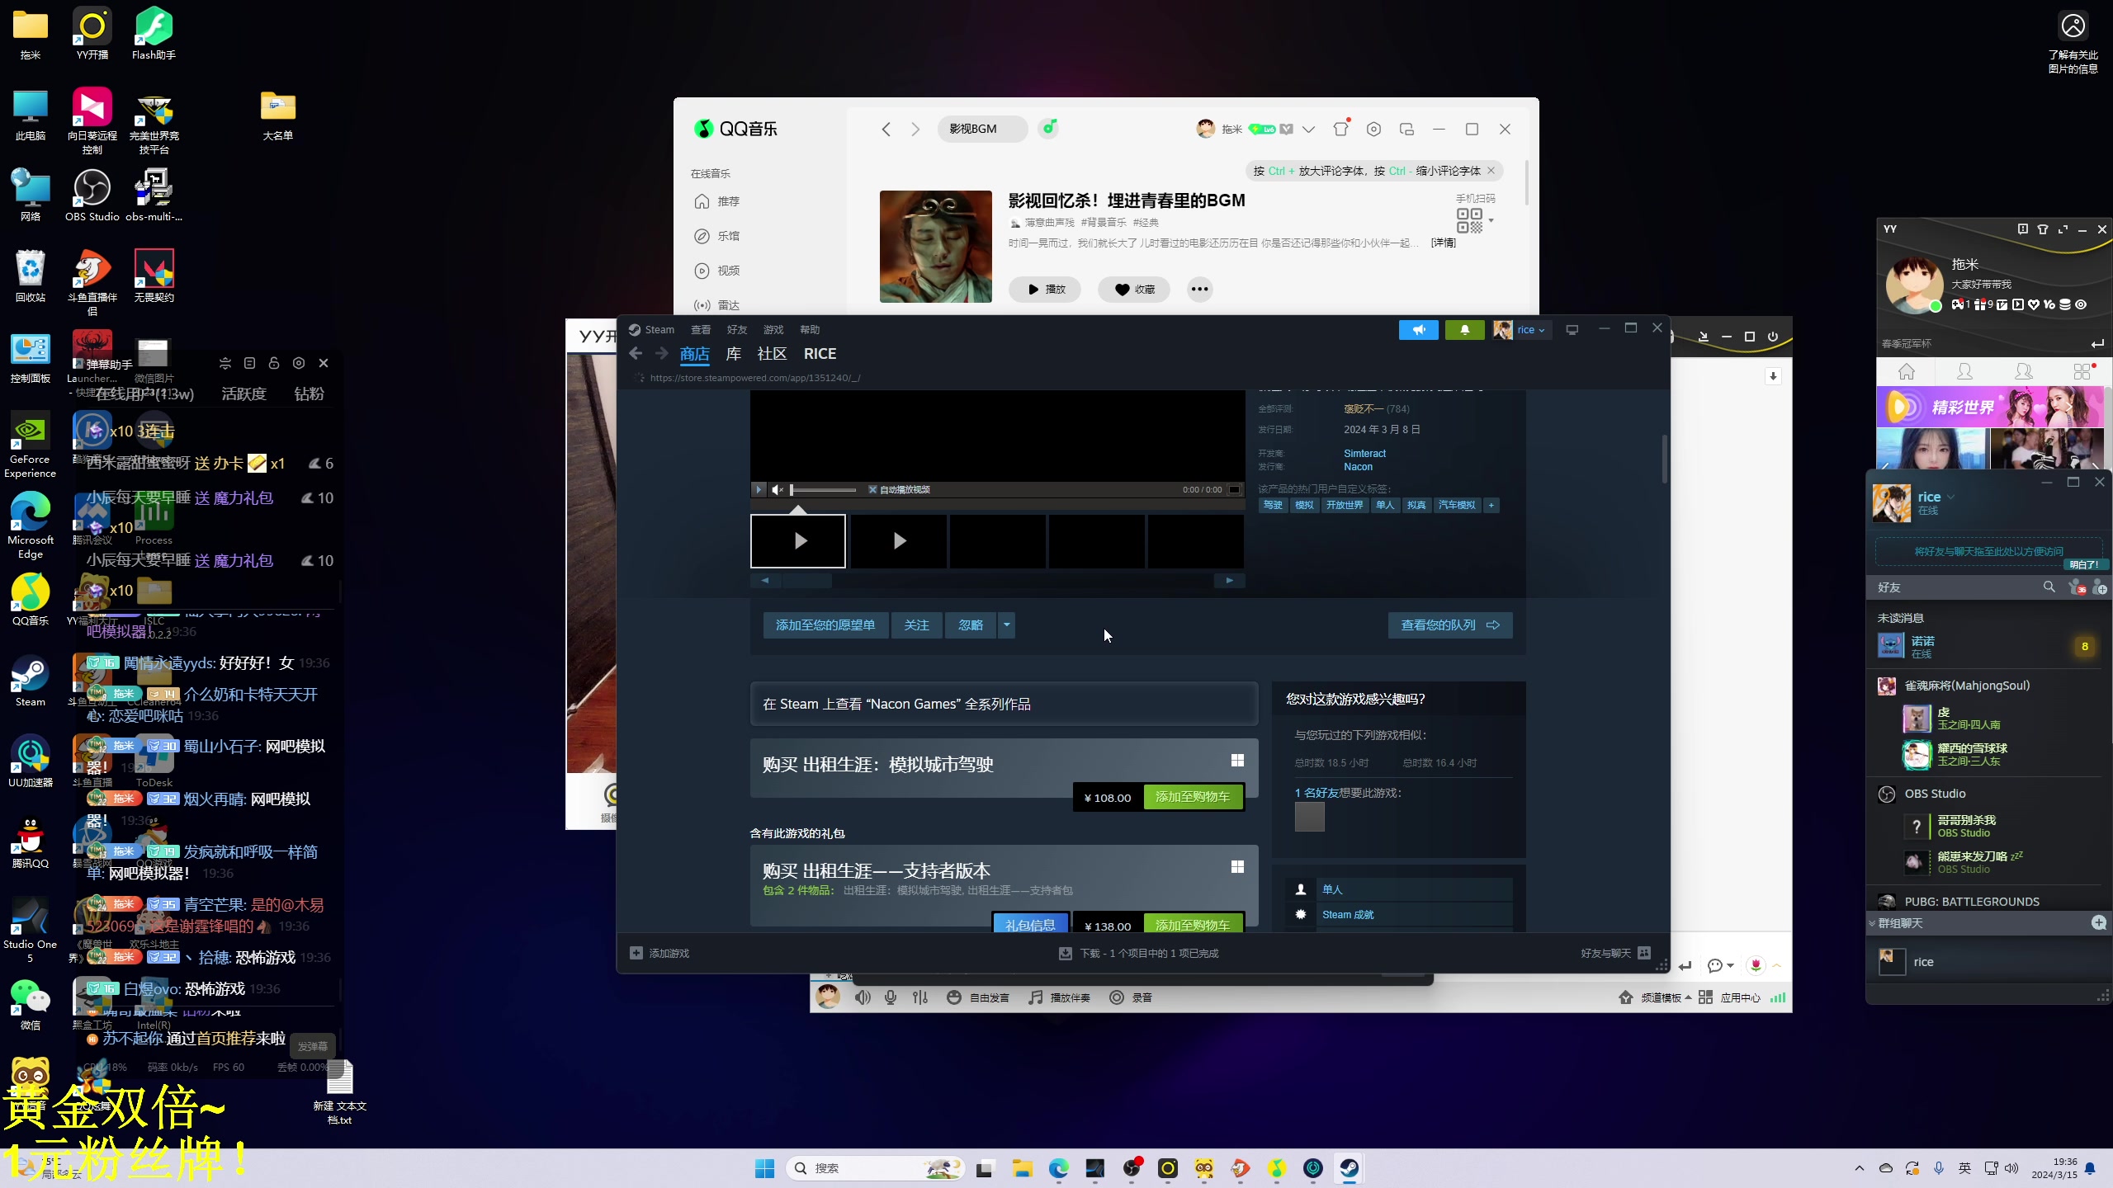Expand more Steam tags with plus button
The width and height of the screenshot is (2113, 1188).
1491,505
